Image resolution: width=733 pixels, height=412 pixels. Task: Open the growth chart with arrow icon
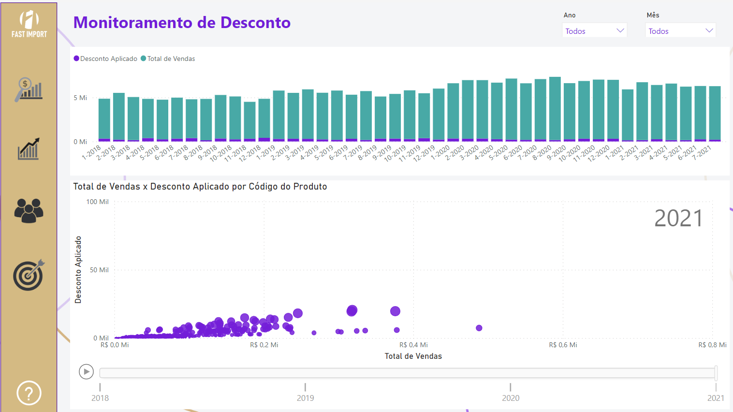tap(29, 148)
